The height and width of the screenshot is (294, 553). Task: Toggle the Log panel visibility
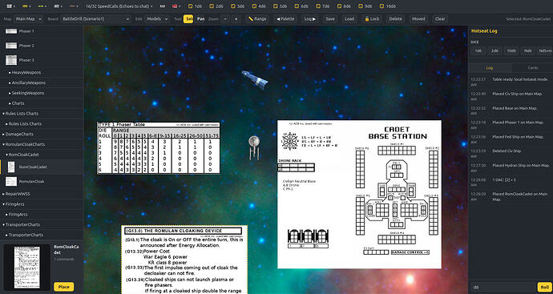310,18
